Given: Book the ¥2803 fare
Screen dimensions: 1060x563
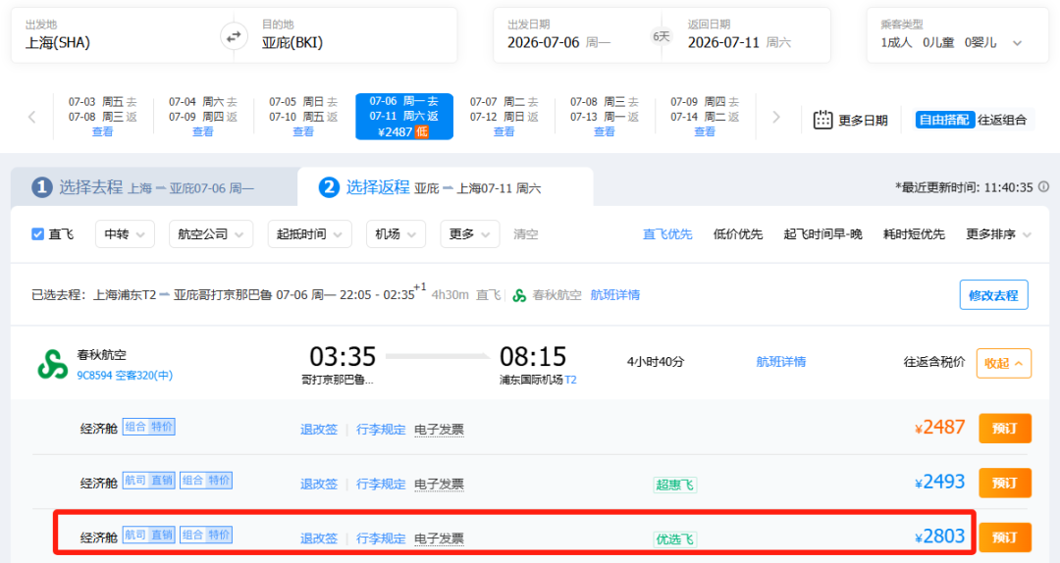Looking at the screenshot, I should 1005,537.
